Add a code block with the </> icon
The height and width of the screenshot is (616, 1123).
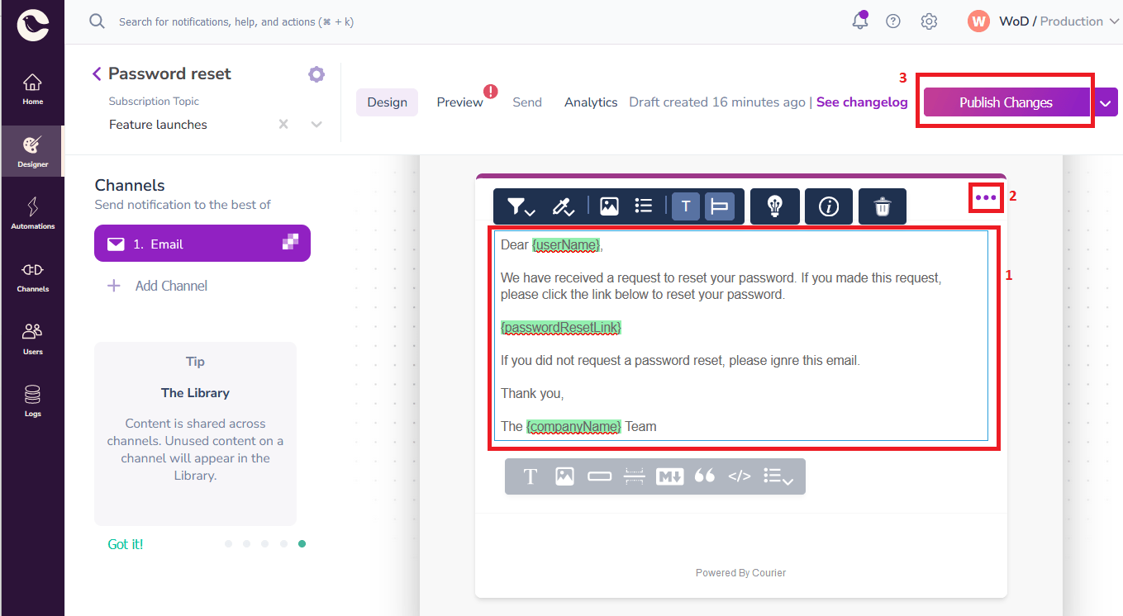(739, 476)
